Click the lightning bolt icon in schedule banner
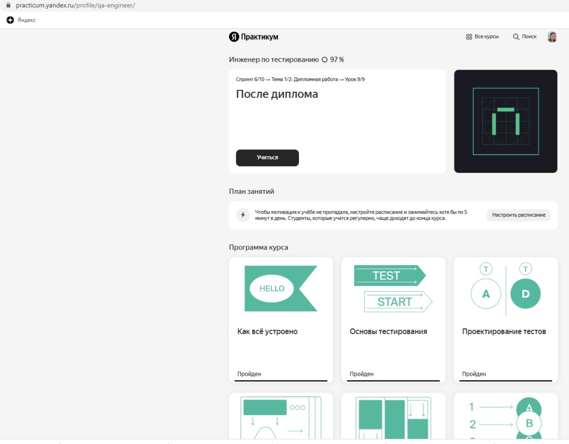 click(x=243, y=215)
